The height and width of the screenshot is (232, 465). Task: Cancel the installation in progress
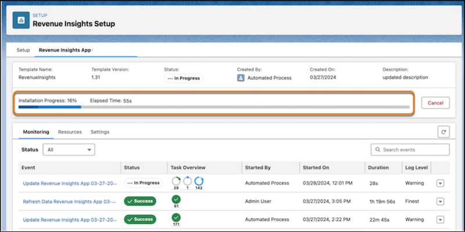435,103
